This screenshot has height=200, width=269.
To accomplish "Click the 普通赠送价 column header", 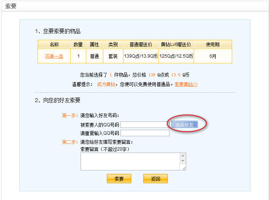I will point(141,44).
